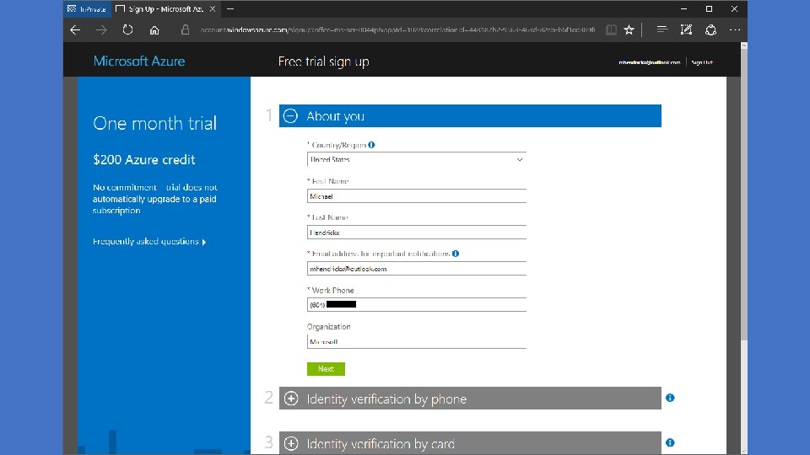810x455 pixels.
Task: Refresh the page with the reload icon
Action: (x=127, y=30)
